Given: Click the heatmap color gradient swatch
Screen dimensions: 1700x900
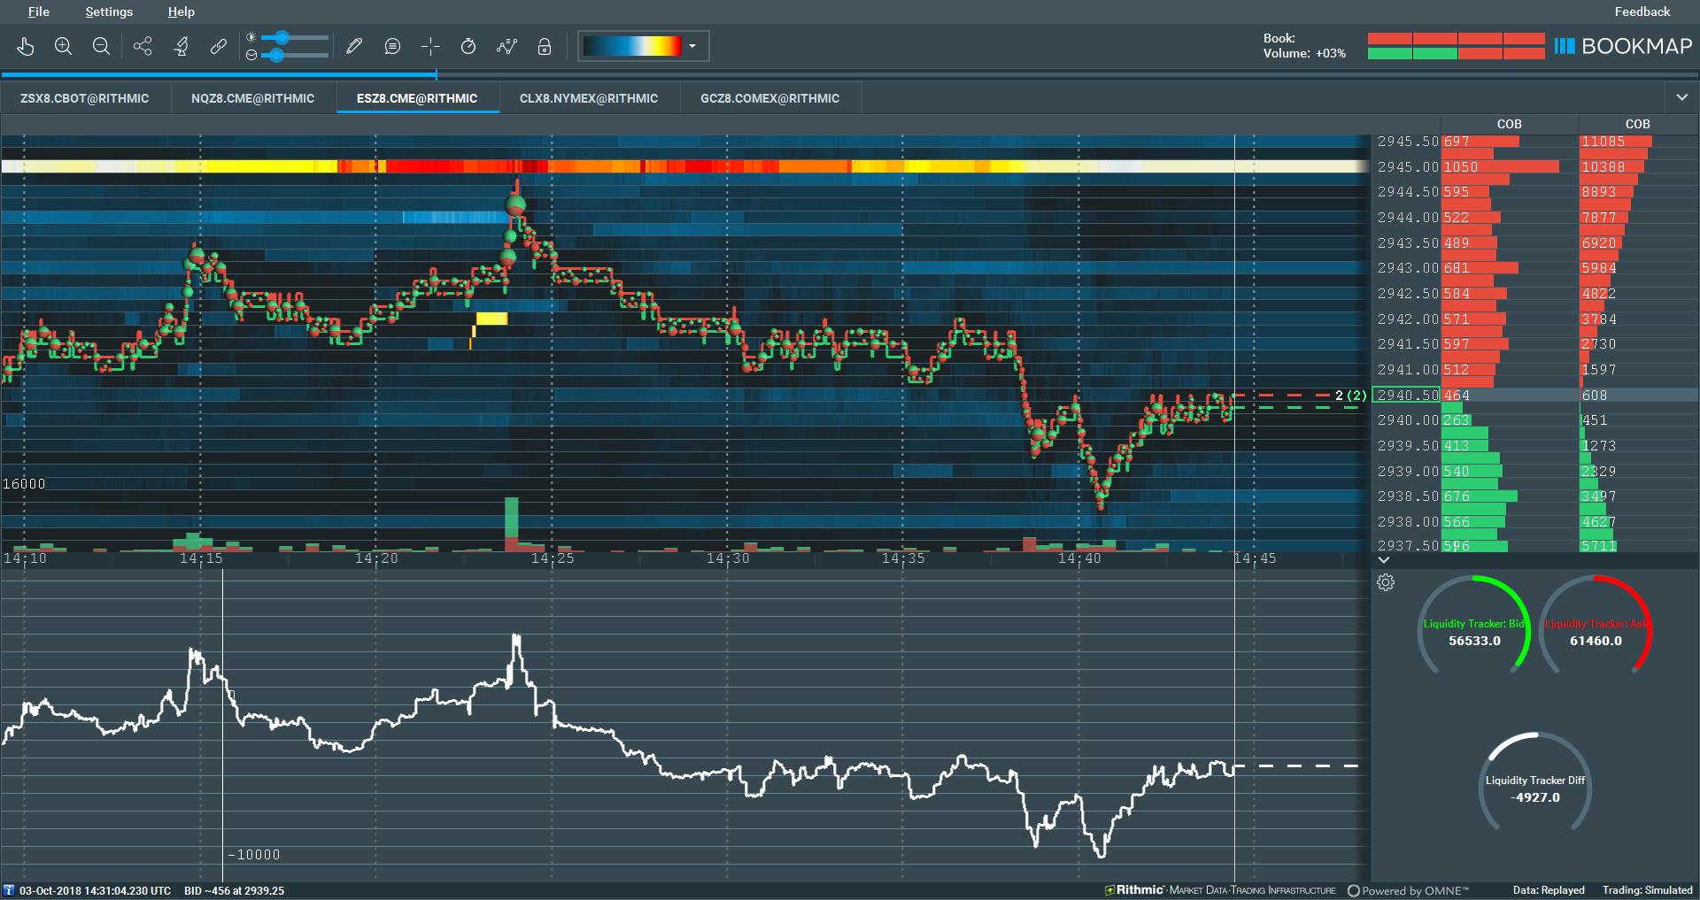Looking at the screenshot, I should coord(632,46).
